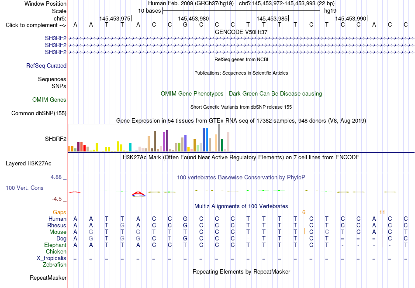Click the Window Position label
The height and width of the screenshot is (288, 415).
click(45, 3)
